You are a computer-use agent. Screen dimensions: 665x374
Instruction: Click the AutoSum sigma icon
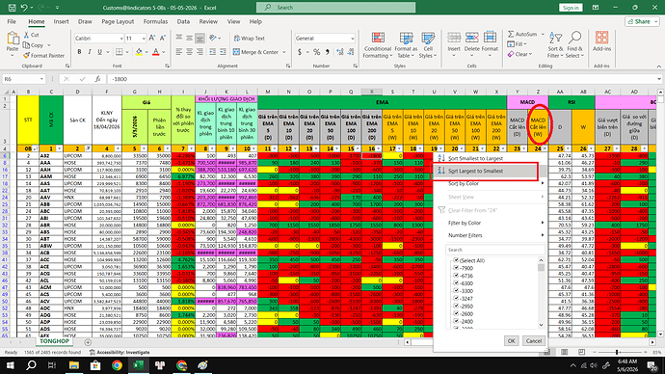click(x=511, y=34)
